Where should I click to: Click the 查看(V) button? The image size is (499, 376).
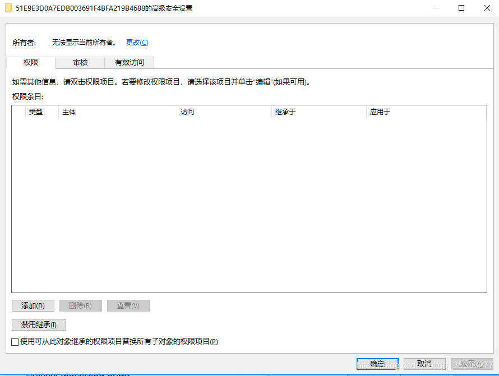click(x=128, y=305)
